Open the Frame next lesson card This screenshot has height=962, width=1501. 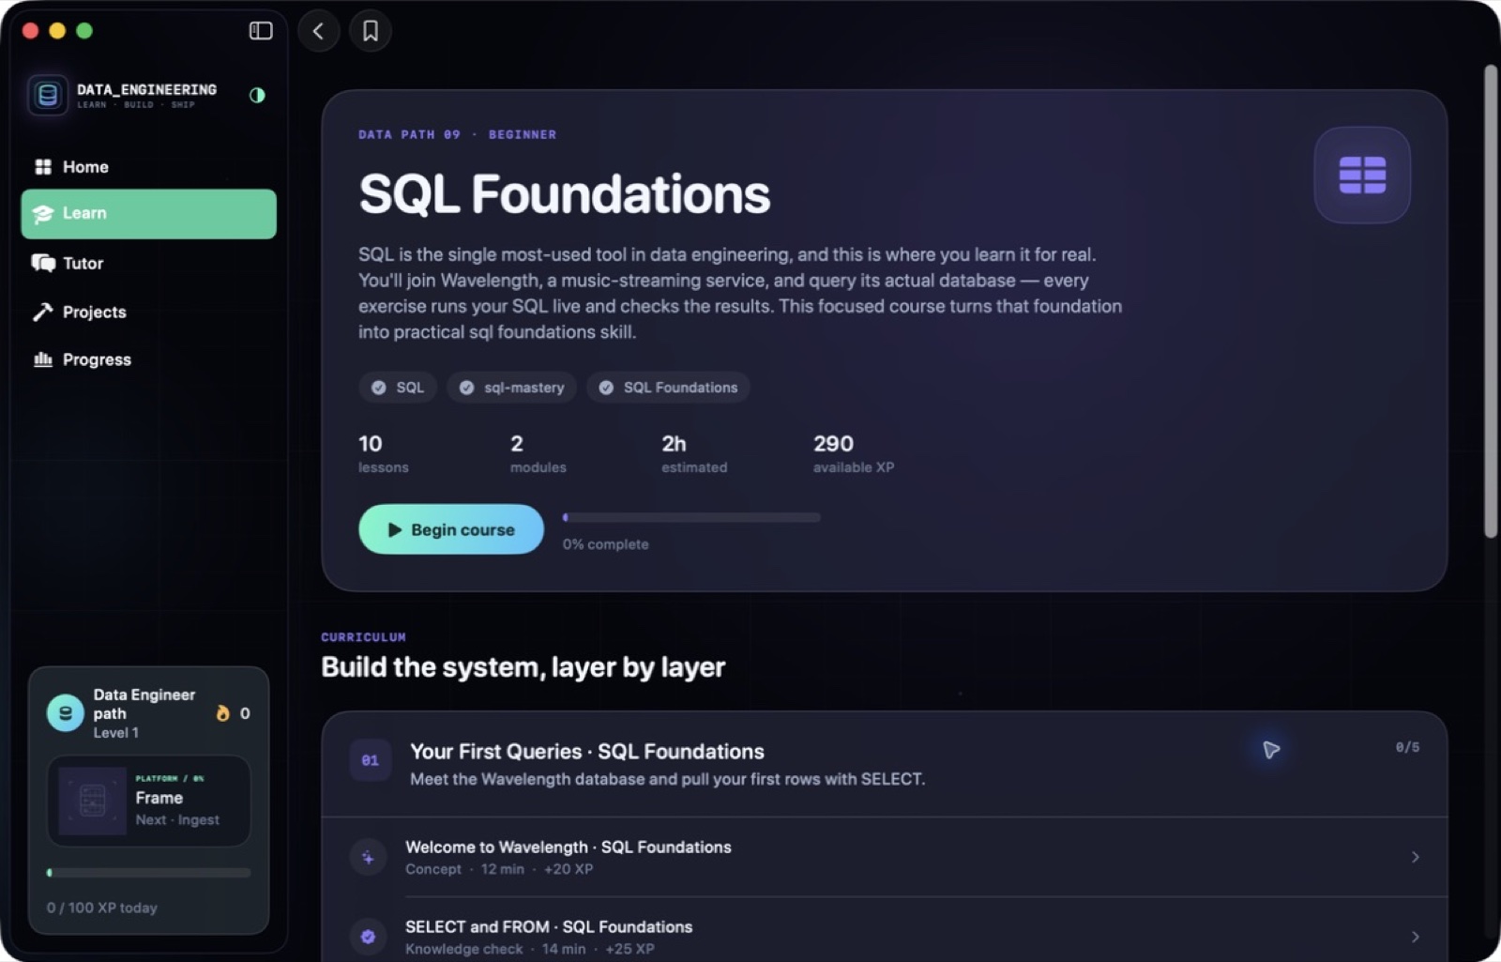tap(148, 801)
